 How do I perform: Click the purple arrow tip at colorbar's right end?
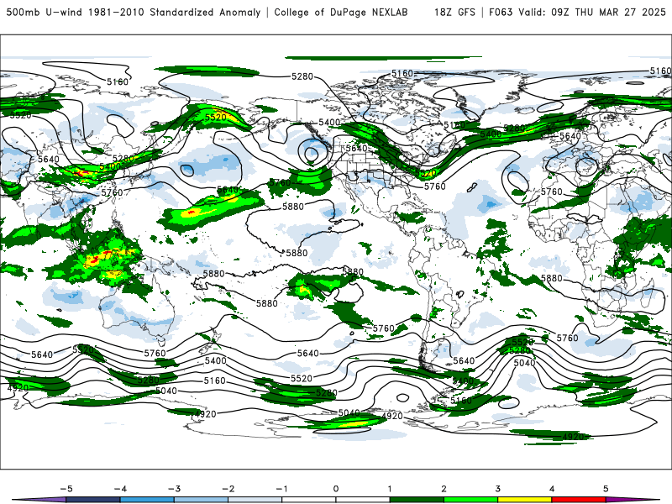tap(633, 500)
